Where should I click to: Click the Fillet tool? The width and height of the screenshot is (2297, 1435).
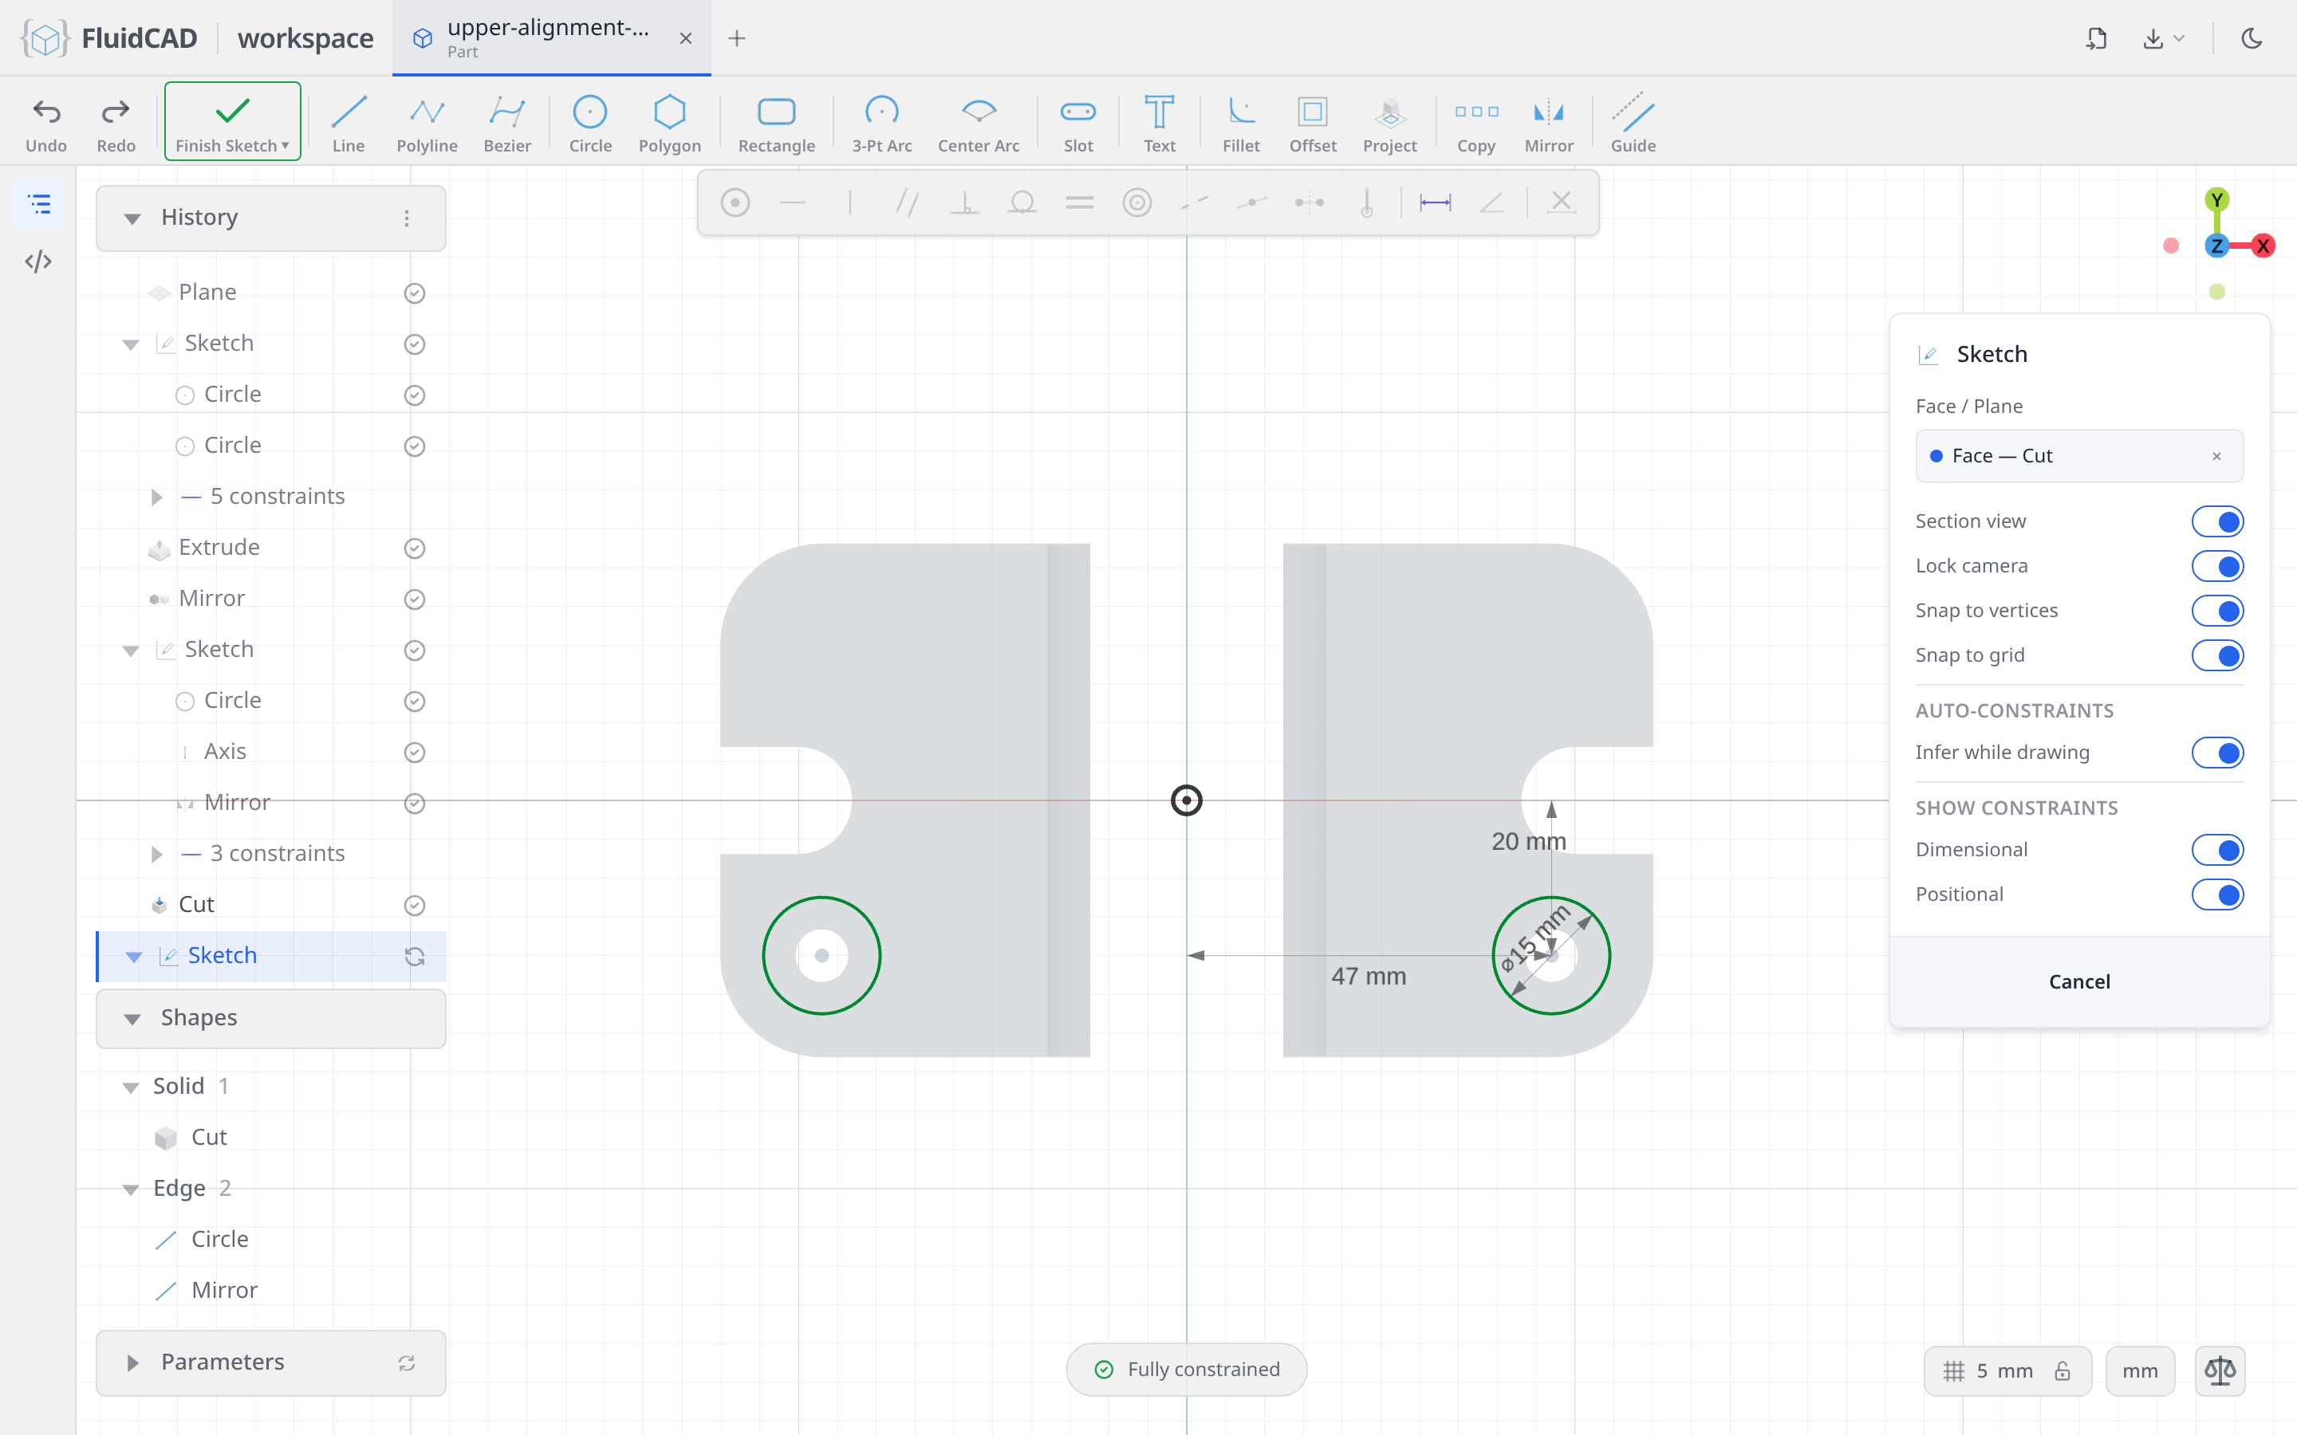coord(1240,123)
